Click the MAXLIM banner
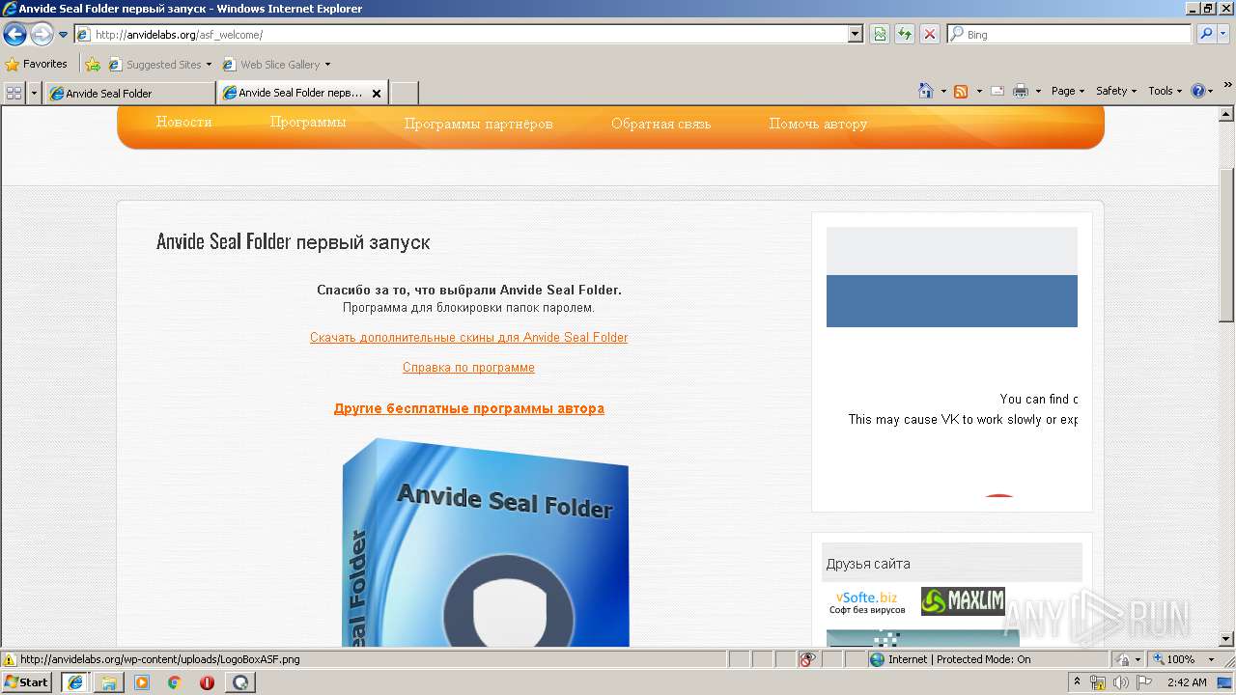This screenshot has width=1236, height=695. [963, 601]
